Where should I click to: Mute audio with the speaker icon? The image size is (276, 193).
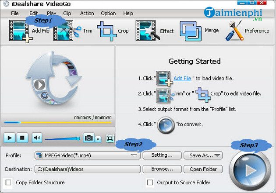37,138
